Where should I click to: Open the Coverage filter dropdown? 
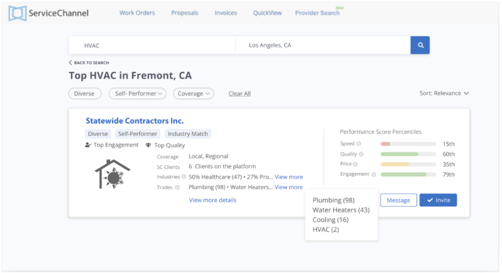[x=193, y=93]
